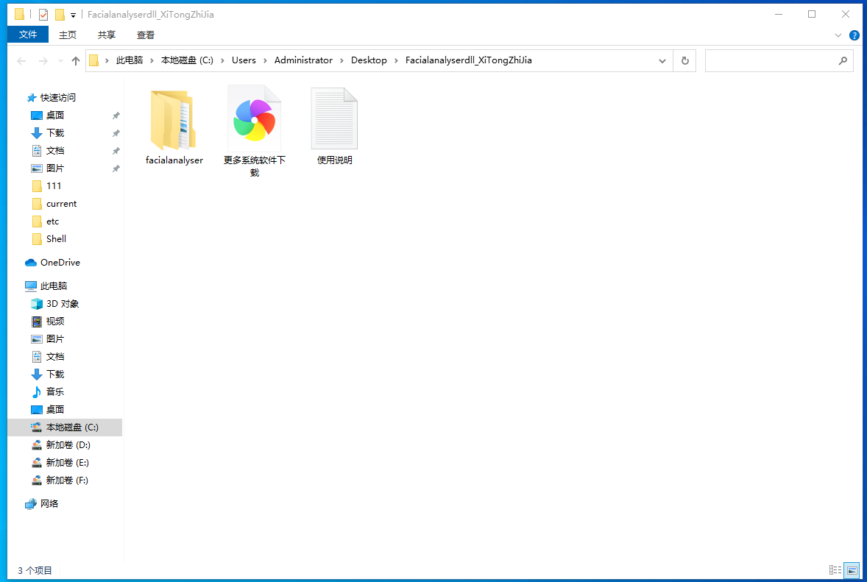
Task: Refresh the current folder view
Action: click(x=684, y=61)
